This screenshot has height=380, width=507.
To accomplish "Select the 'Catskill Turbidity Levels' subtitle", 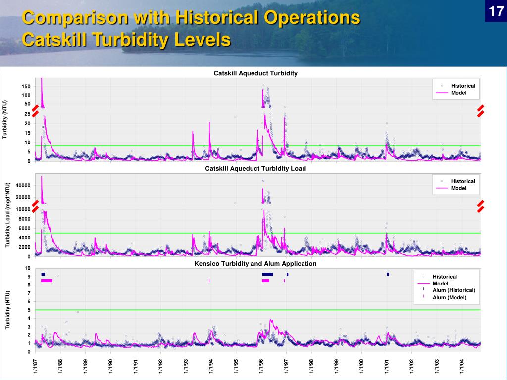I will click(x=126, y=39).
